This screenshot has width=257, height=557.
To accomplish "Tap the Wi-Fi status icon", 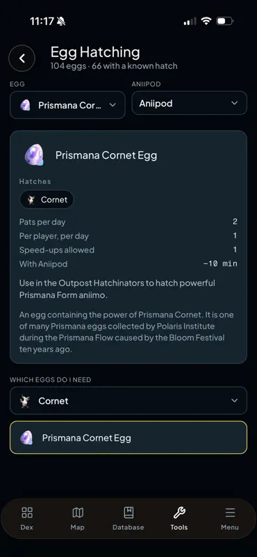I will 206,21.
